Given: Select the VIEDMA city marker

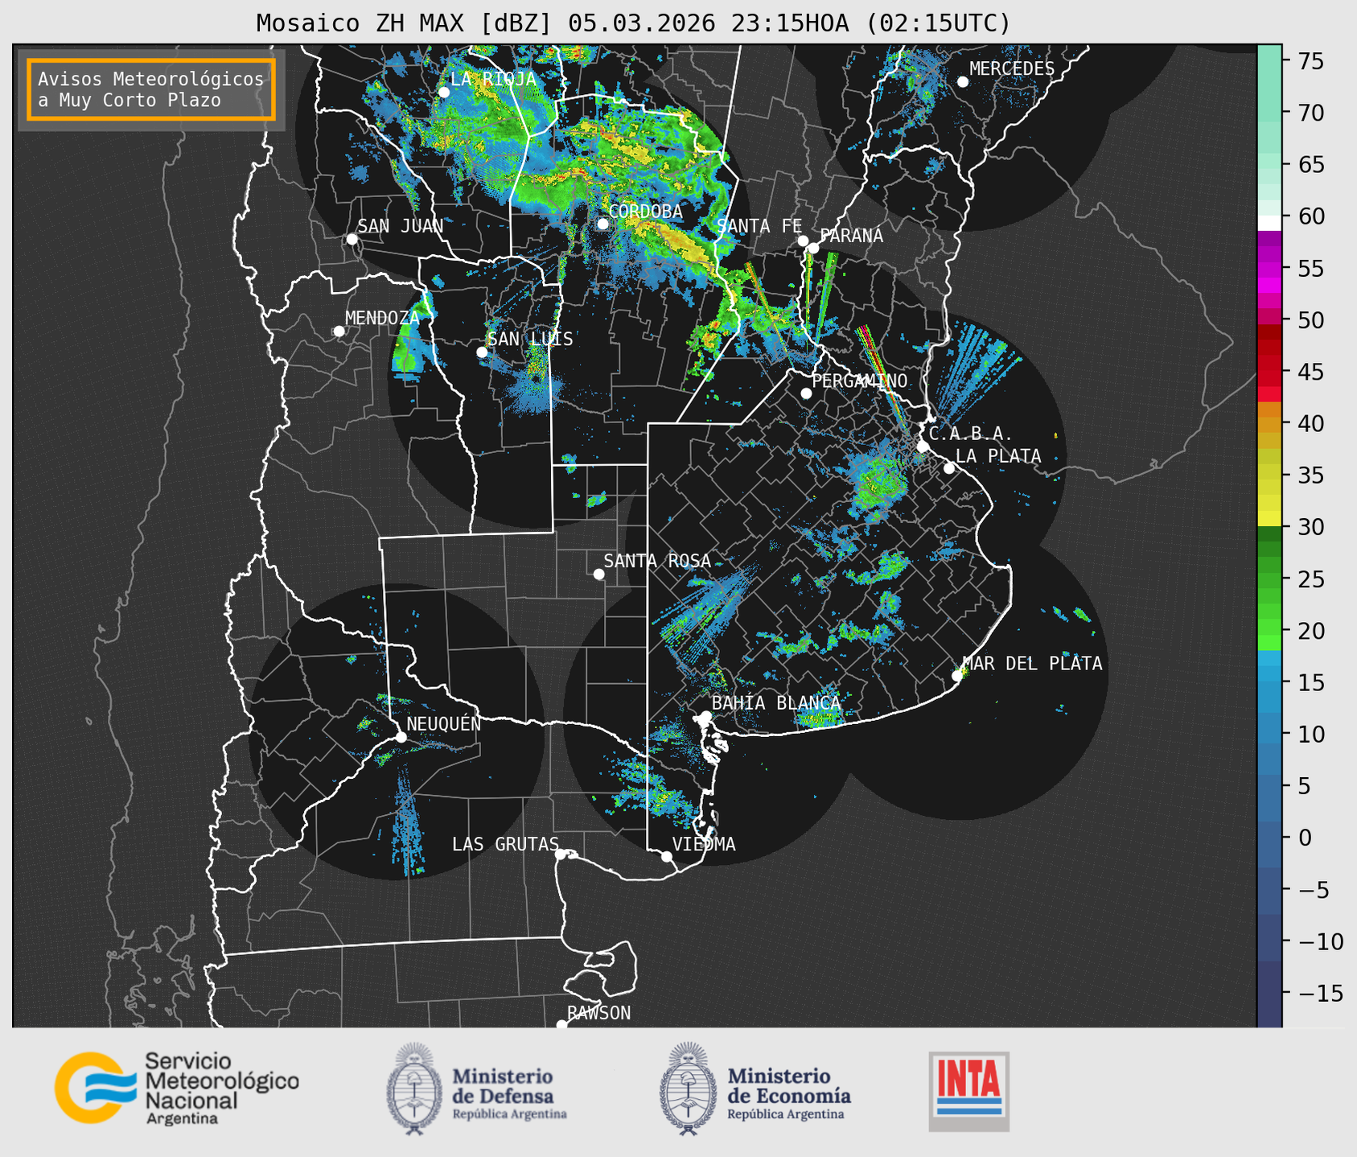Looking at the screenshot, I should (666, 856).
